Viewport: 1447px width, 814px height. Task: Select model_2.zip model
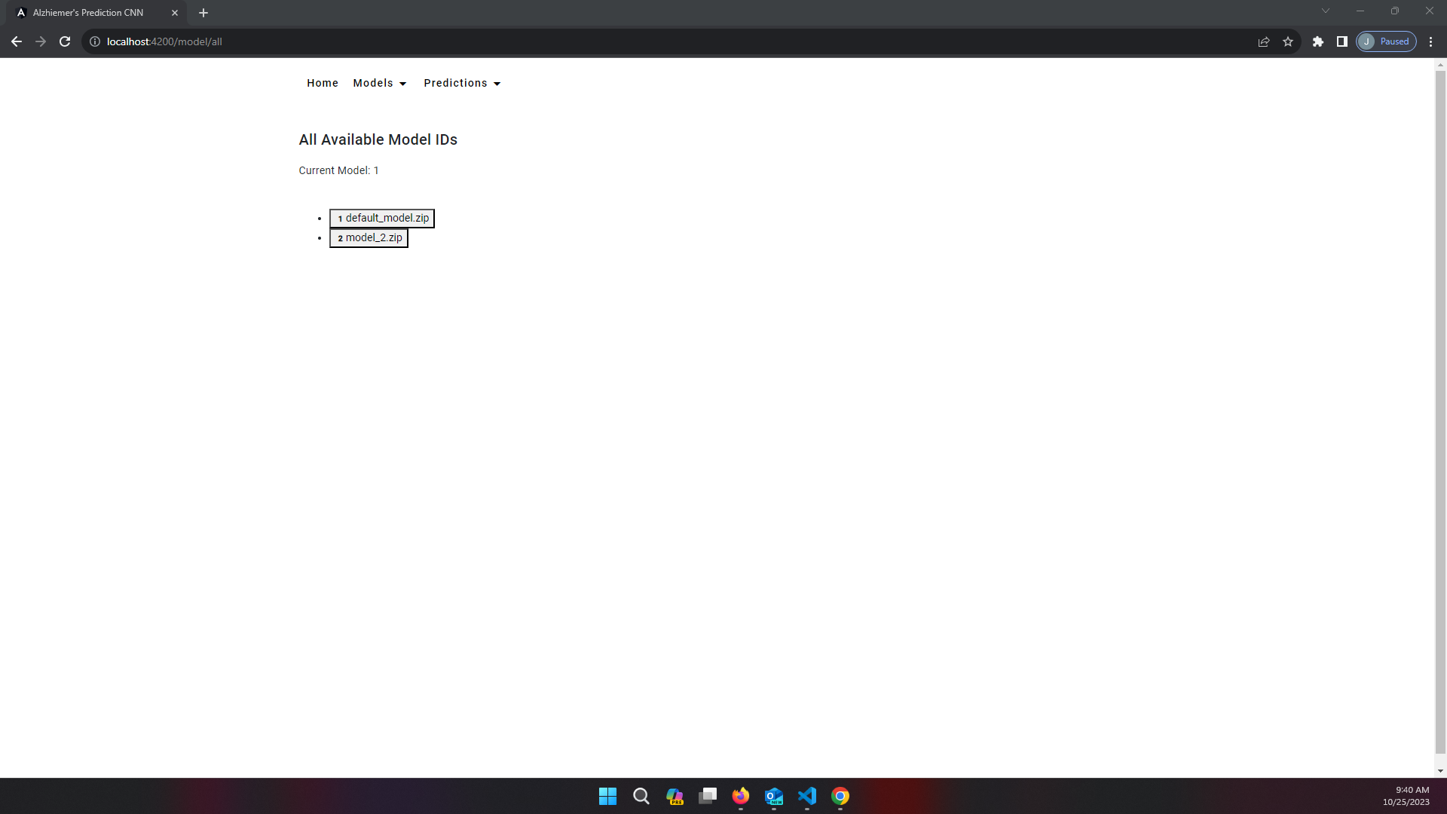point(369,238)
